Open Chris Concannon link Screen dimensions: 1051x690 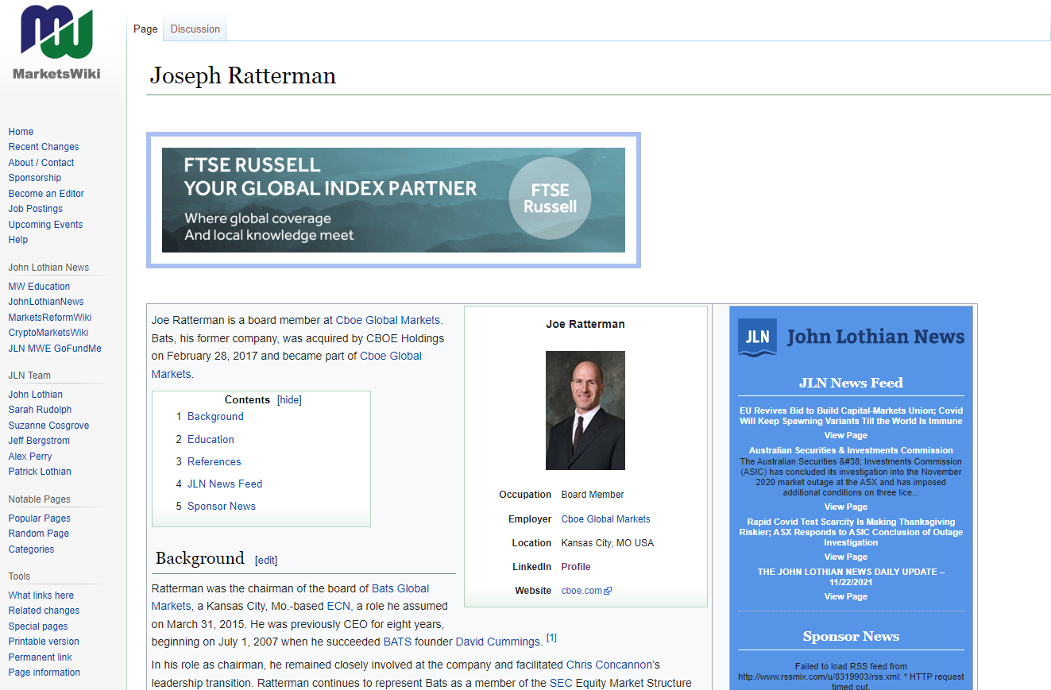click(611, 665)
